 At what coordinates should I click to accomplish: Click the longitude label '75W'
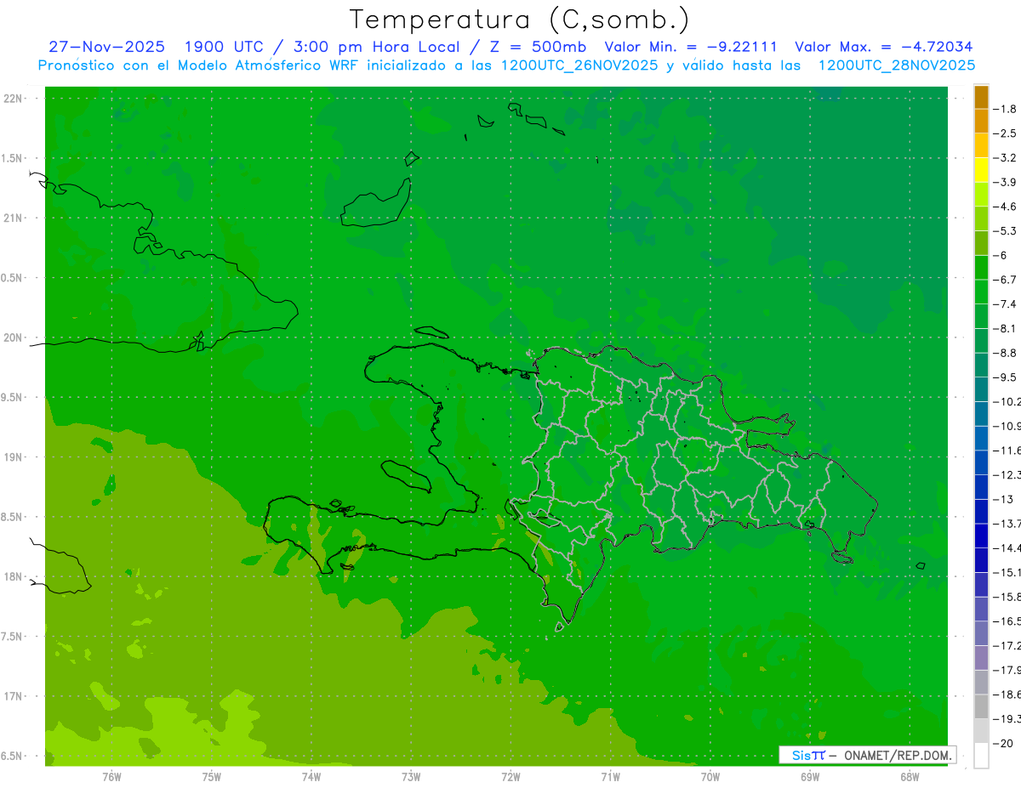click(x=211, y=776)
